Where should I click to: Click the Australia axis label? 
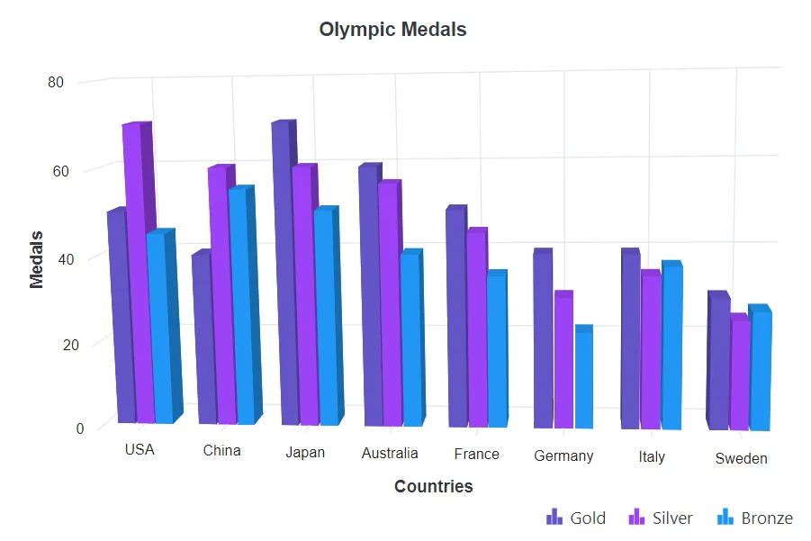click(x=390, y=454)
